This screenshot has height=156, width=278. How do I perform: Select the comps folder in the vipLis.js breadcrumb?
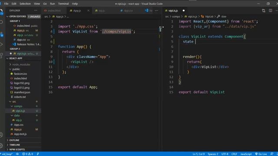(176, 16)
